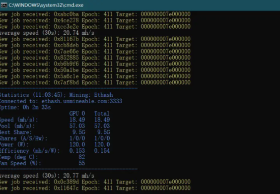Click the Total Efficiency value 0.154

click(x=102, y=151)
